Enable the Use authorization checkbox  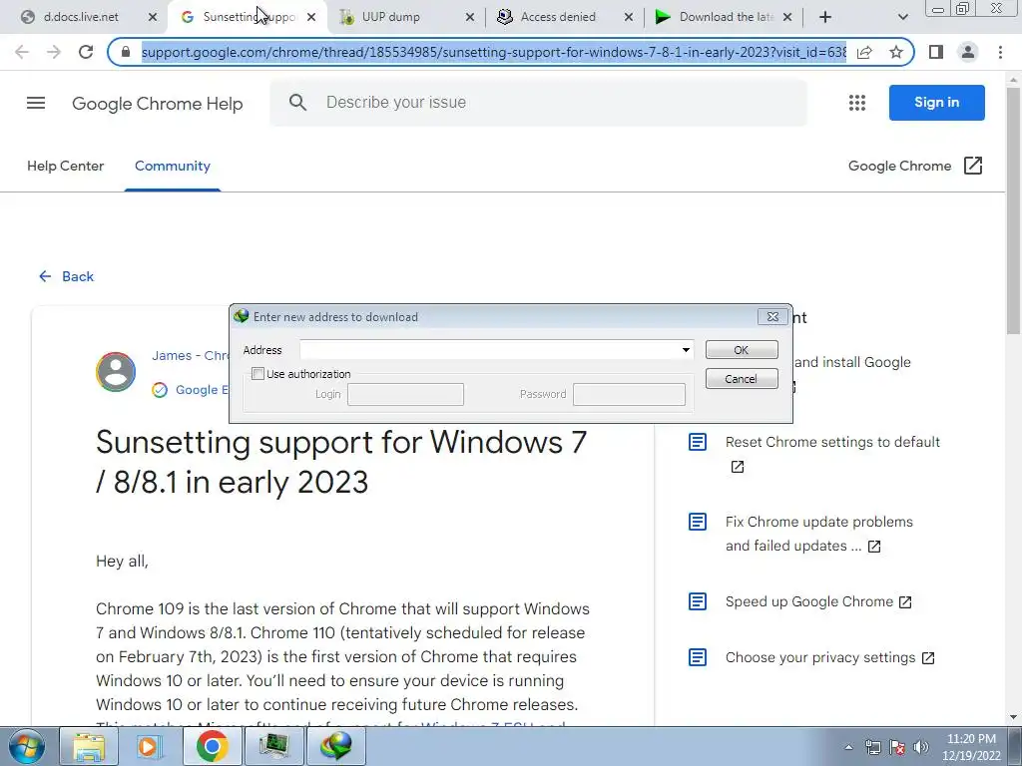point(258,374)
